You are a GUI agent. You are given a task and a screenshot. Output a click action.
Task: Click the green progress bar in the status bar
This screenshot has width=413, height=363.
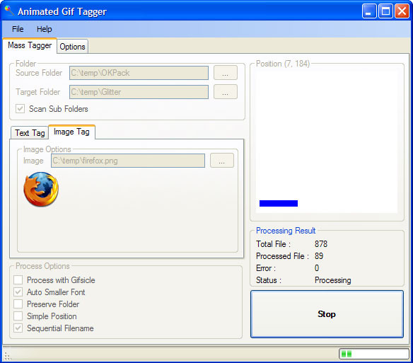(374, 354)
